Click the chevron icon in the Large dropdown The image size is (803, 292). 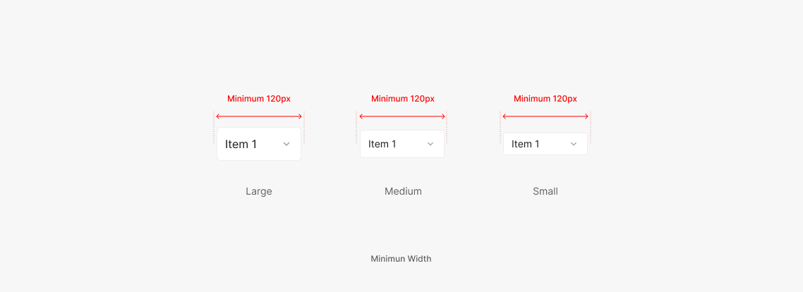tap(286, 144)
